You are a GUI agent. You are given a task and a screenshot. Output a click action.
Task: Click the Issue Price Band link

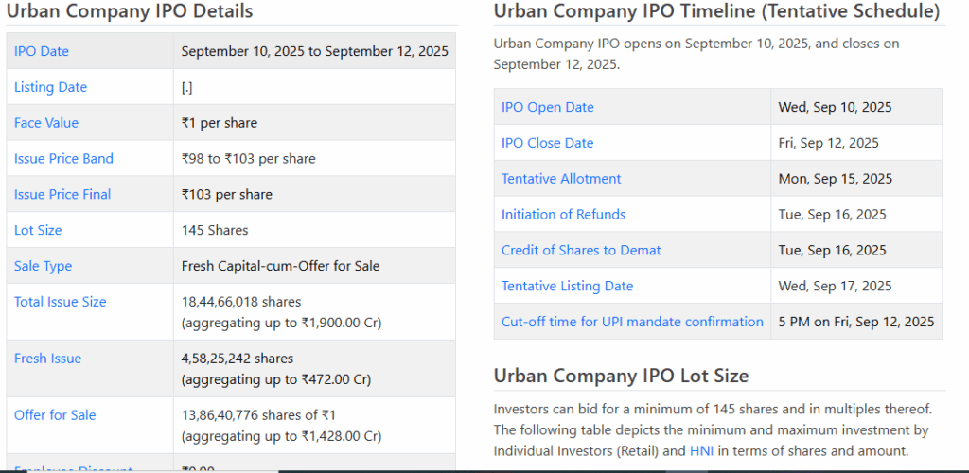coord(63,159)
